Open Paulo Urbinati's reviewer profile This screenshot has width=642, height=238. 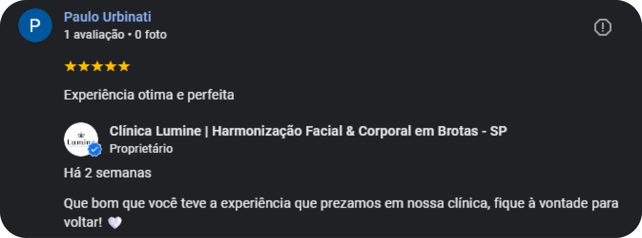(107, 17)
